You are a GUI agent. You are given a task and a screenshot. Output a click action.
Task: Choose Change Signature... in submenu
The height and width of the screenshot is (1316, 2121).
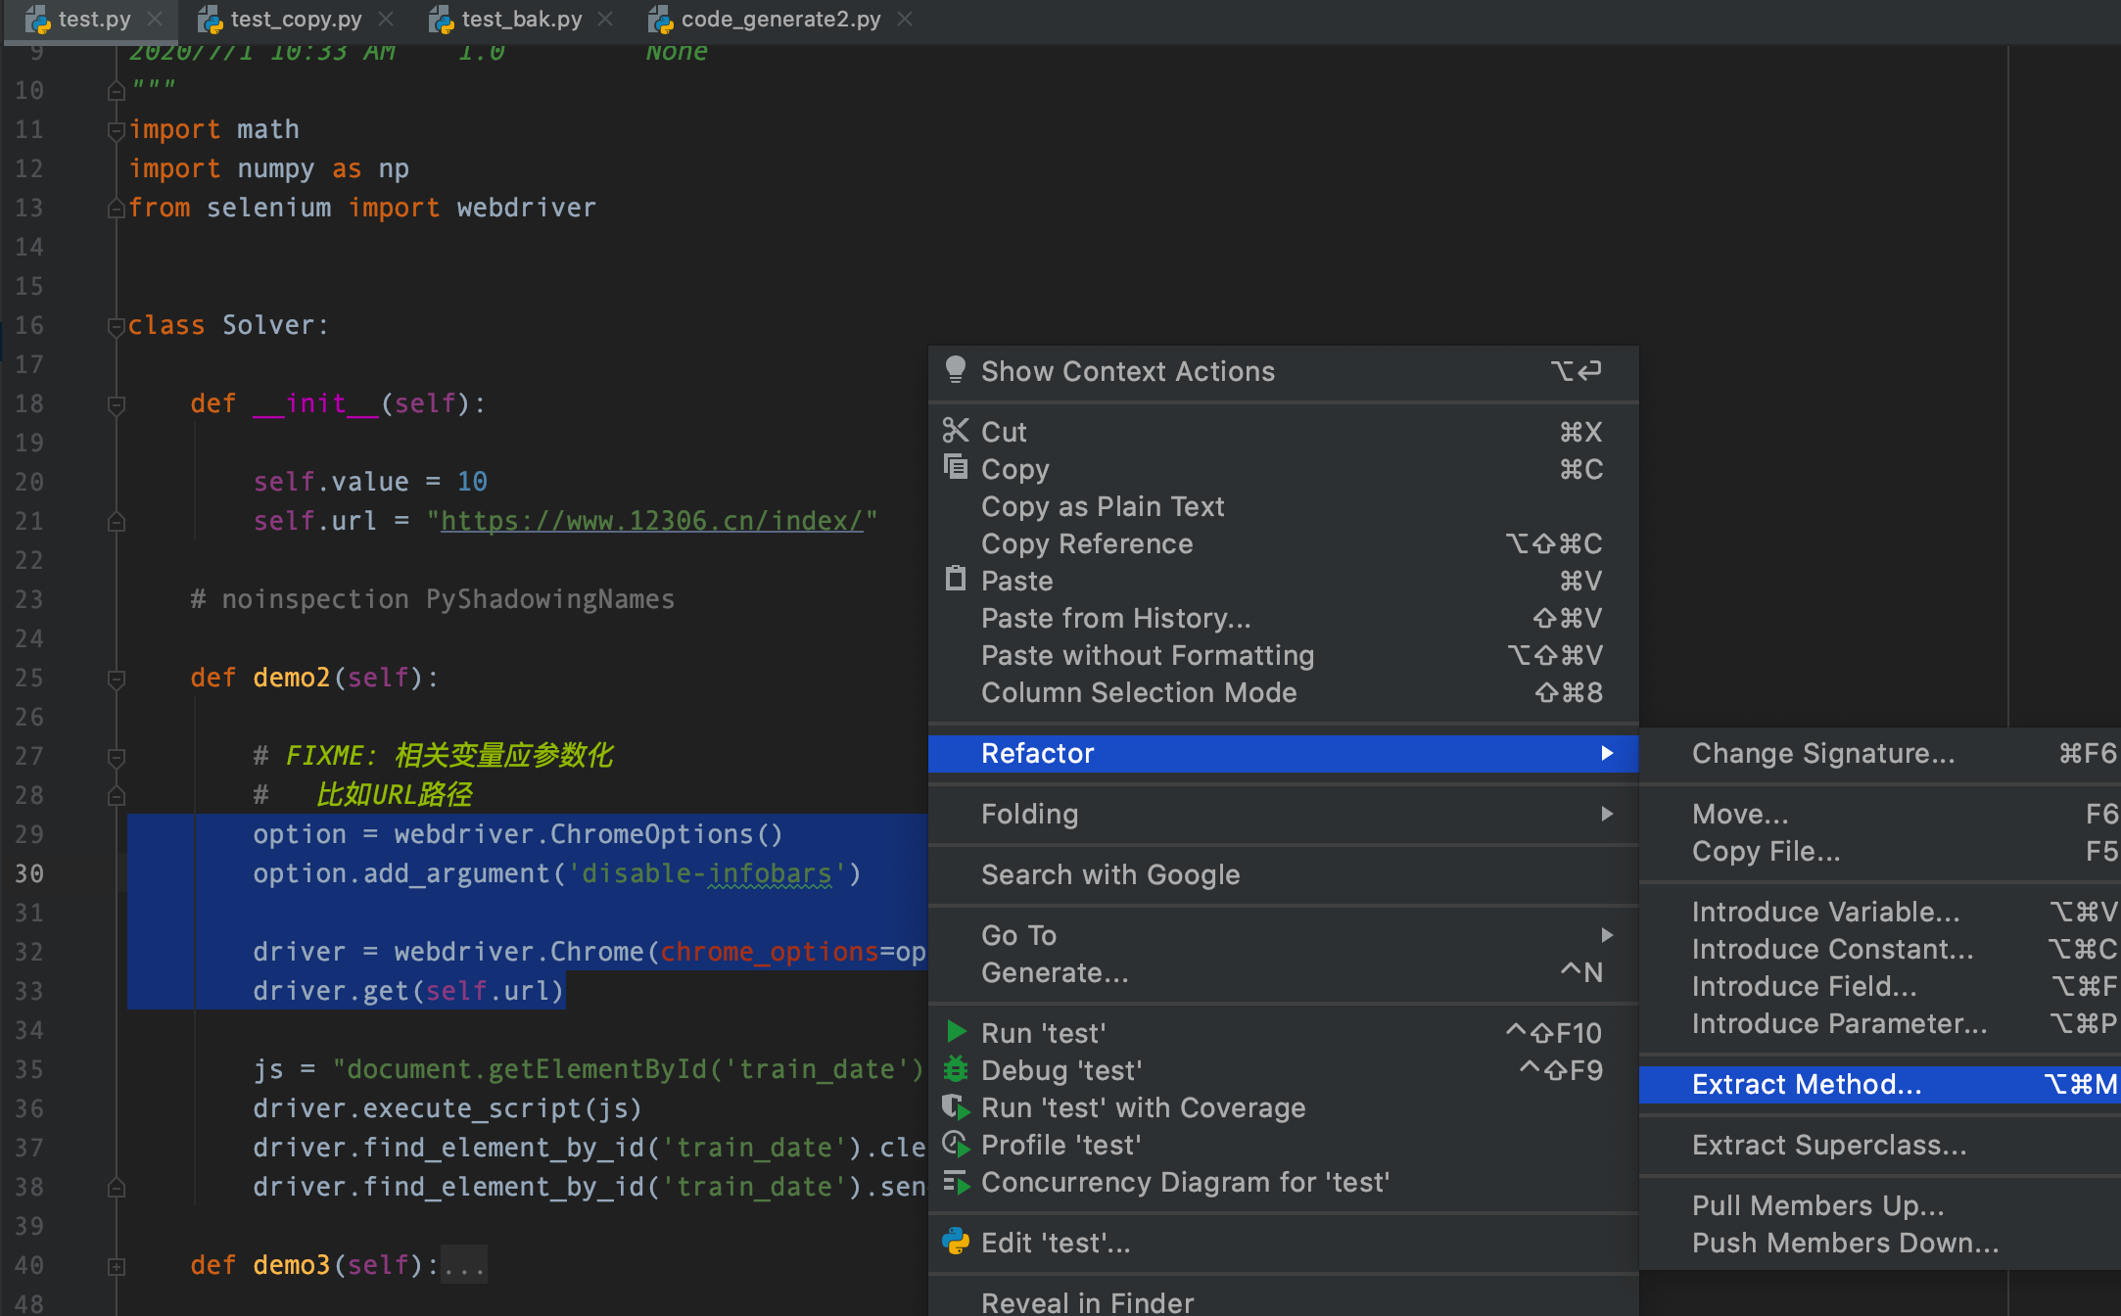(x=1879, y=753)
